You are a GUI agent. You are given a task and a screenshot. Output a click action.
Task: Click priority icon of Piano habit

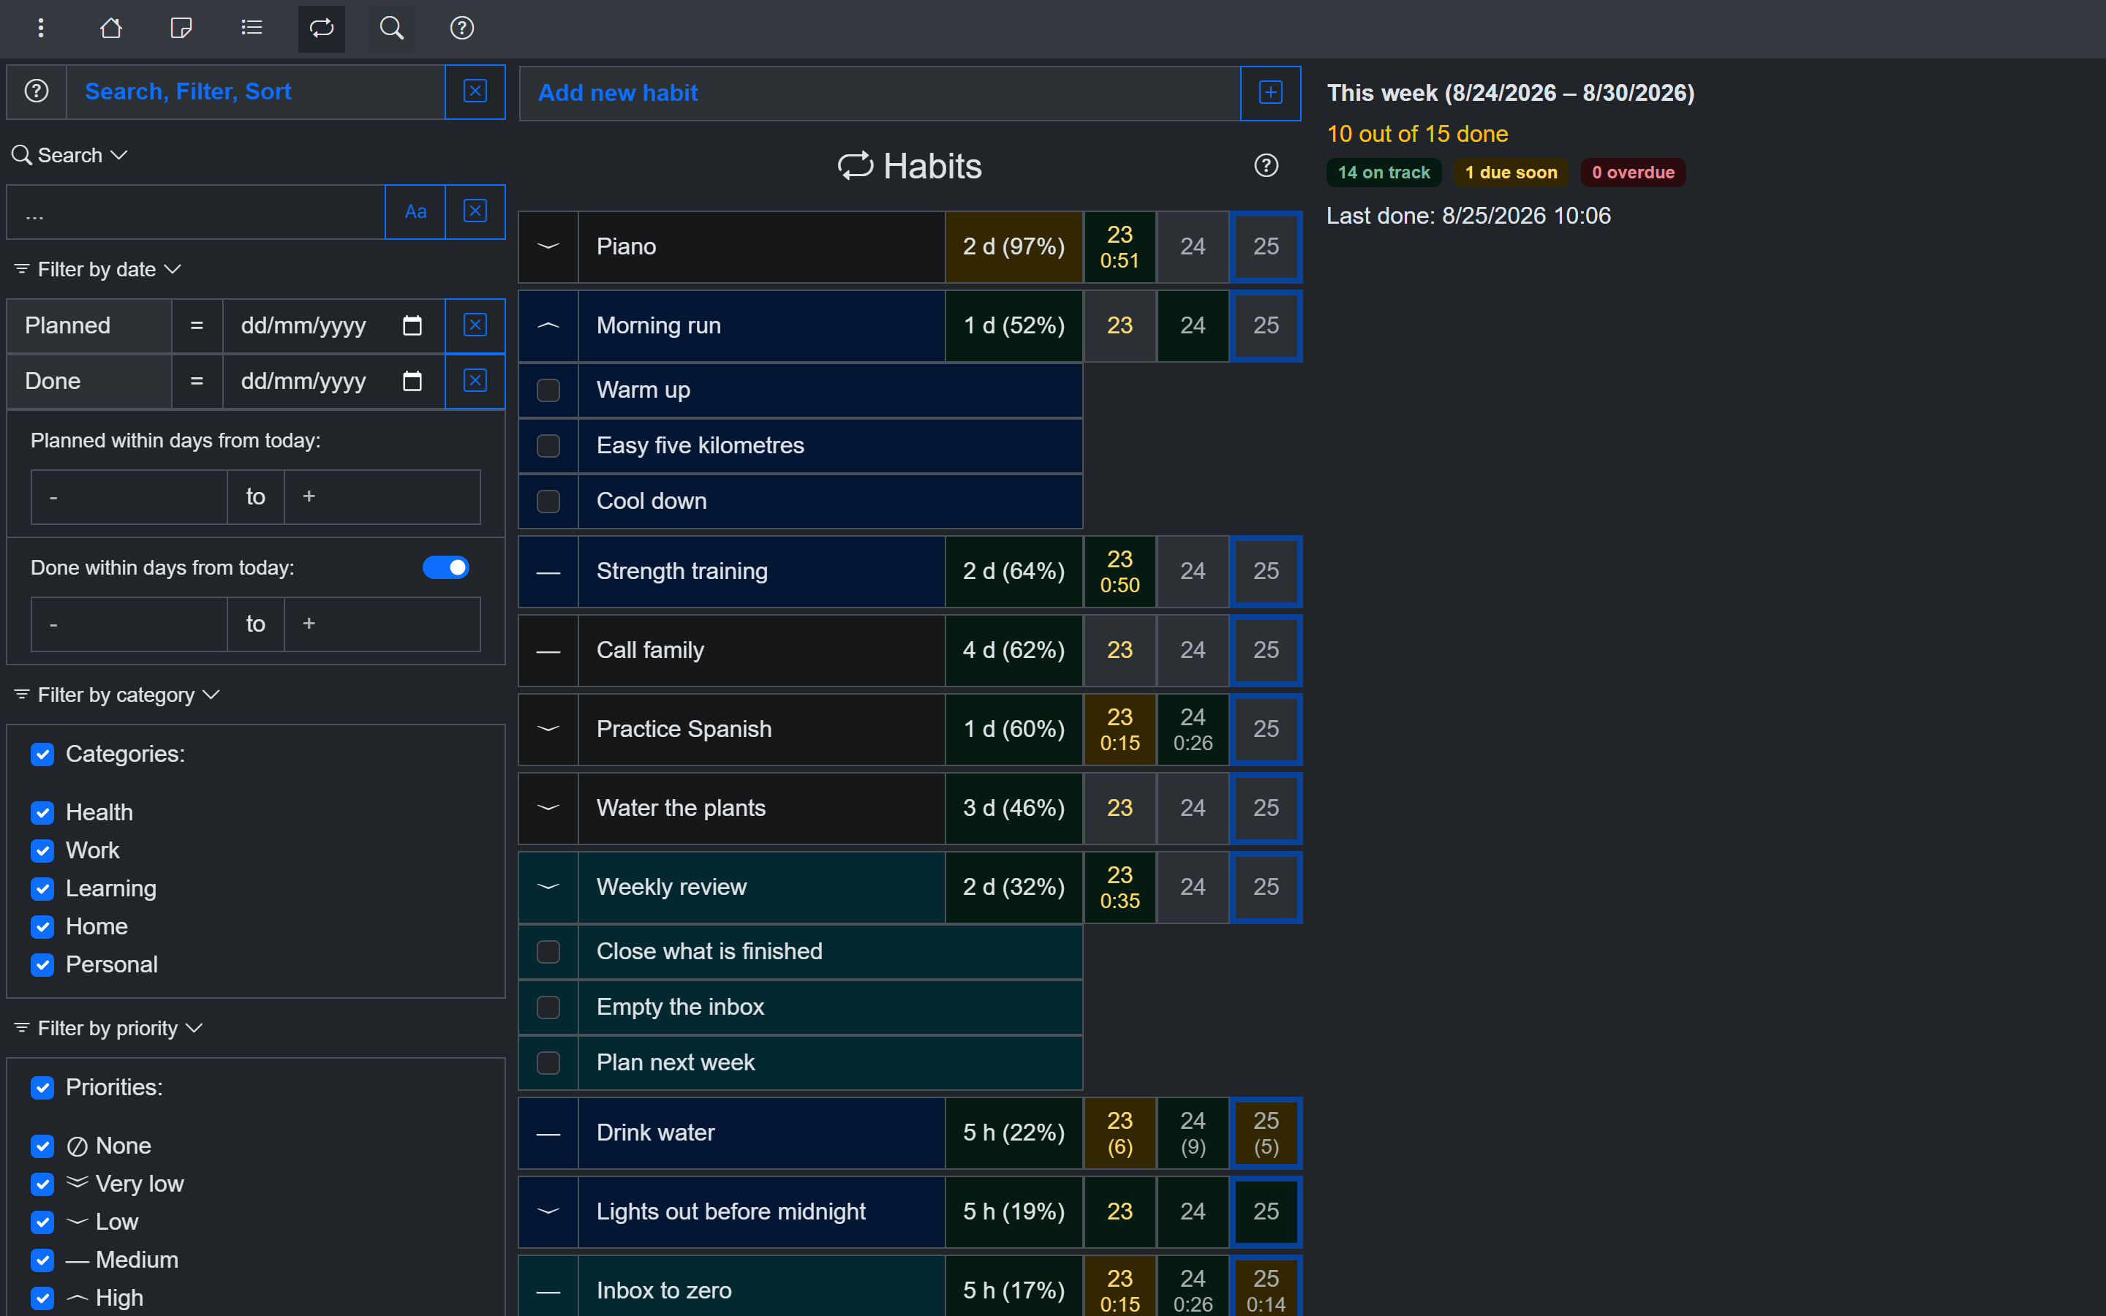pos(548,246)
